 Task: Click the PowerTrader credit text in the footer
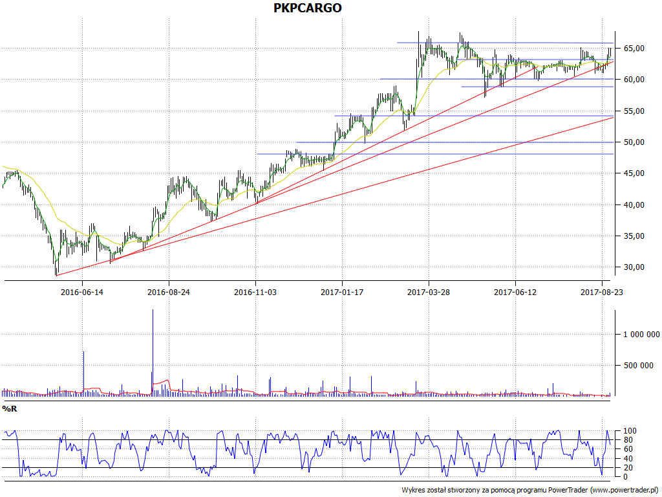pyautogui.click(x=530, y=490)
